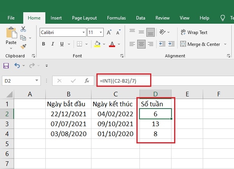Align text left
This screenshot has width=234, height=169.
coord(132,44)
